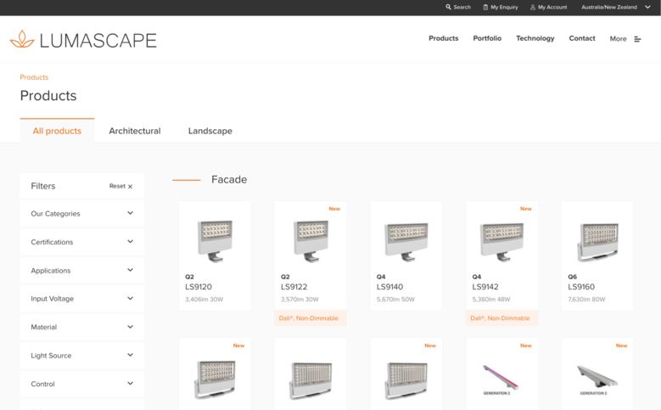Click the My Account text link
The width and height of the screenshot is (661, 410).
tap(552, 7)
